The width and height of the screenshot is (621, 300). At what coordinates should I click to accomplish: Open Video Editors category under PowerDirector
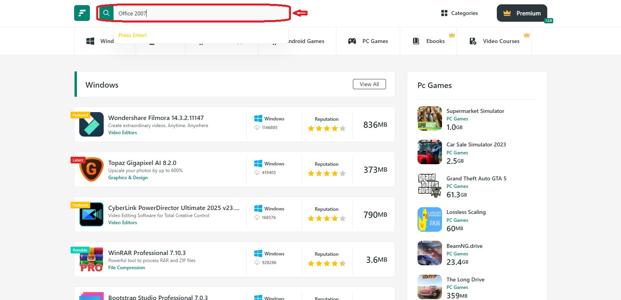point(123,223)
